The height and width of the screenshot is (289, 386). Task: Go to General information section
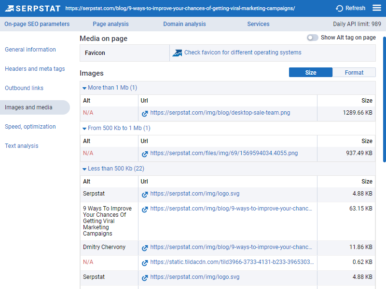30,50
